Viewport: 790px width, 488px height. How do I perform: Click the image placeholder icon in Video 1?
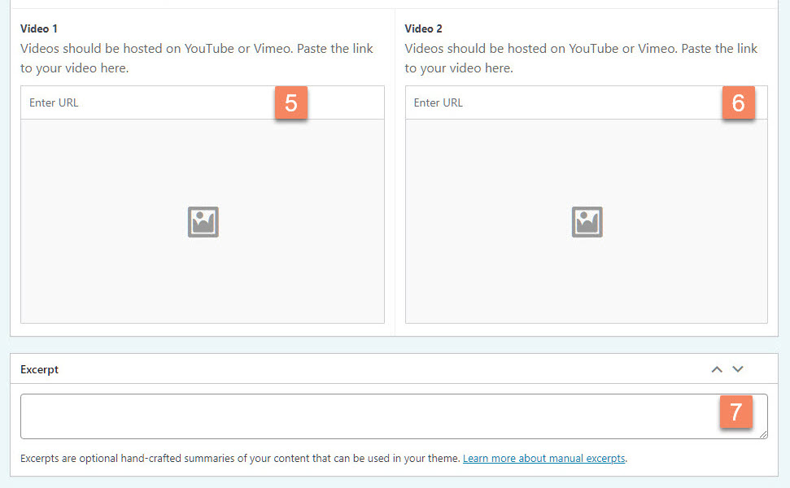[x=203, y=222]
